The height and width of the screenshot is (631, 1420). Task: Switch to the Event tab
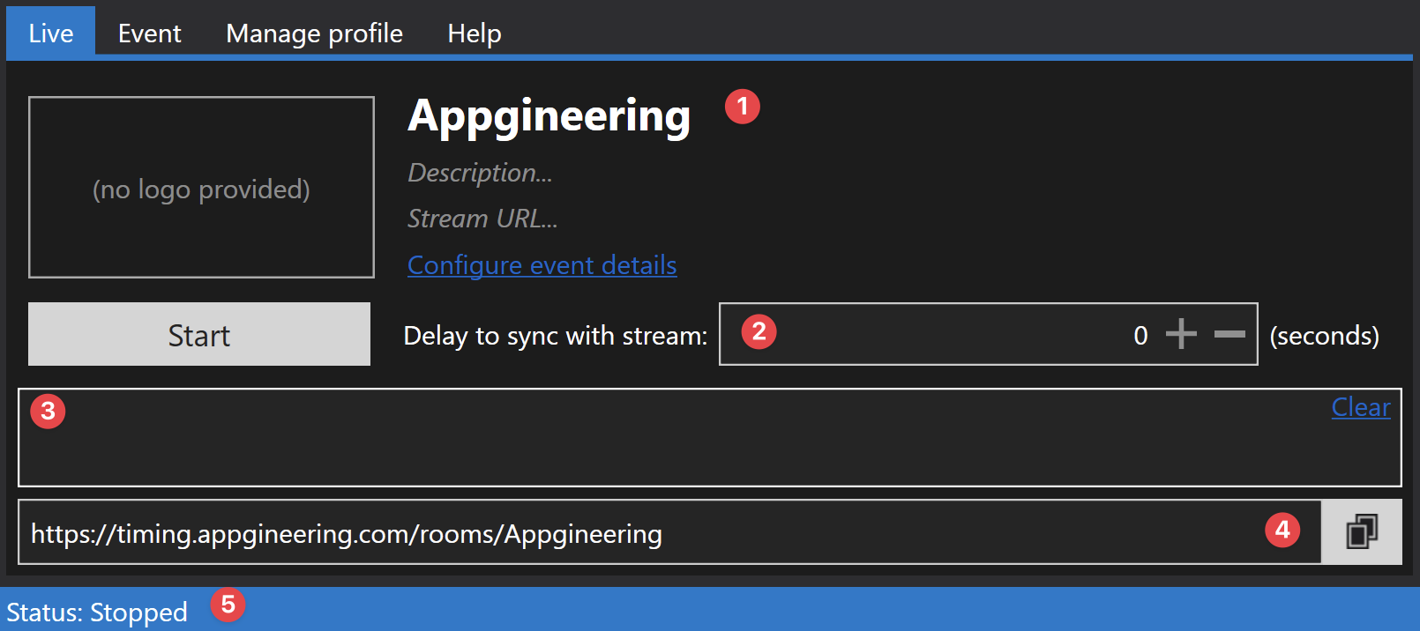click(150, 33)
